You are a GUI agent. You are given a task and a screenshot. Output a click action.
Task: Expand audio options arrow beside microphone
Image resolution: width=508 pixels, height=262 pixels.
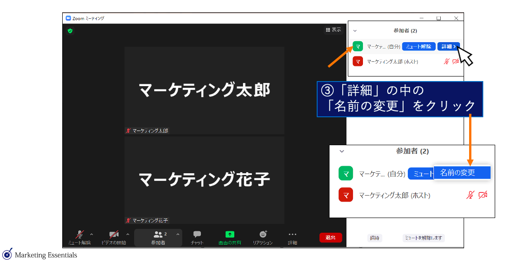92,234
